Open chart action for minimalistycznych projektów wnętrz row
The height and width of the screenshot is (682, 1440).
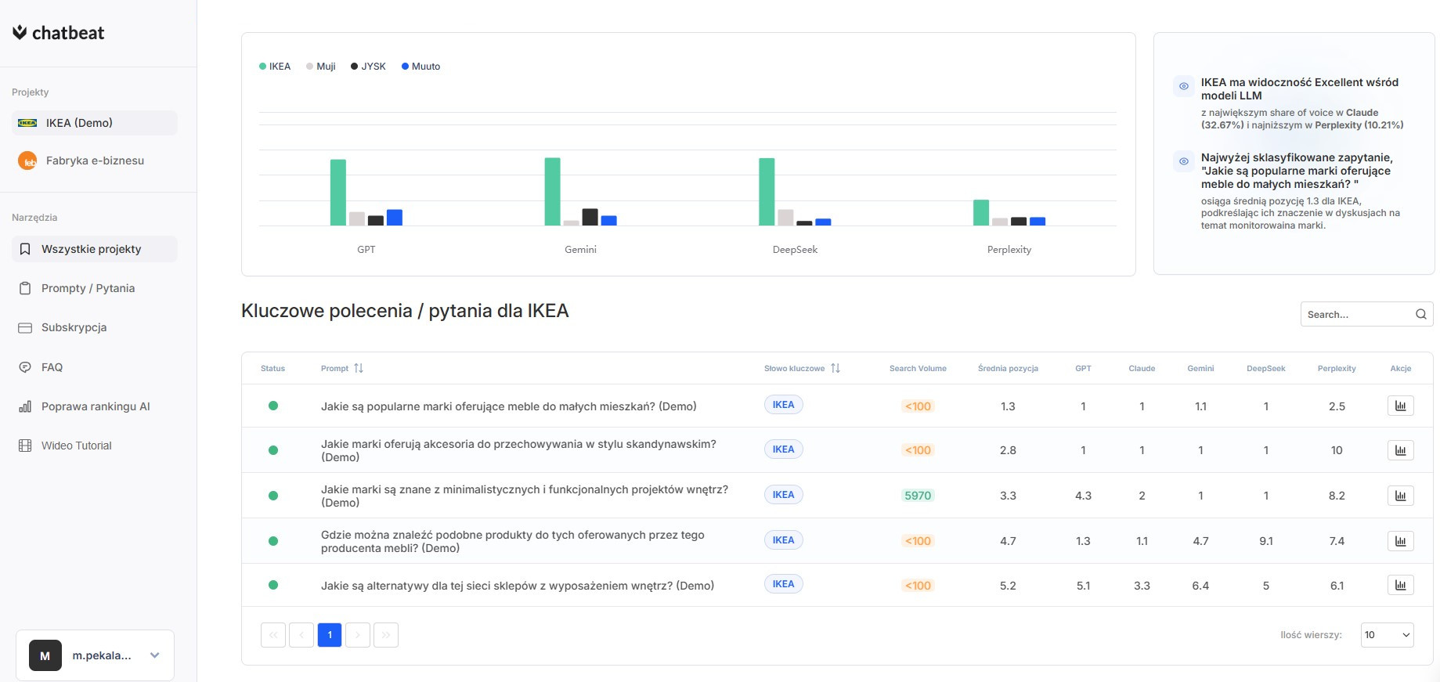1401,496
